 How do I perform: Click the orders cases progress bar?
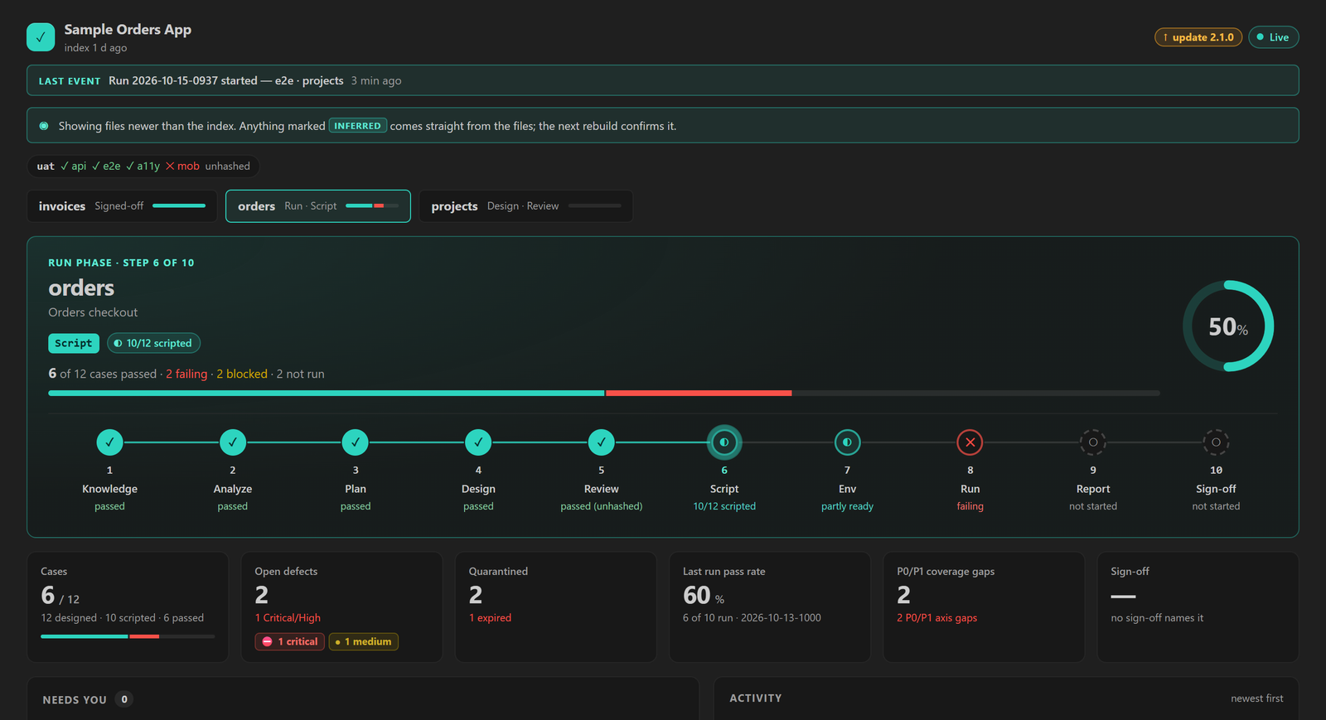(x=604, y=393)
